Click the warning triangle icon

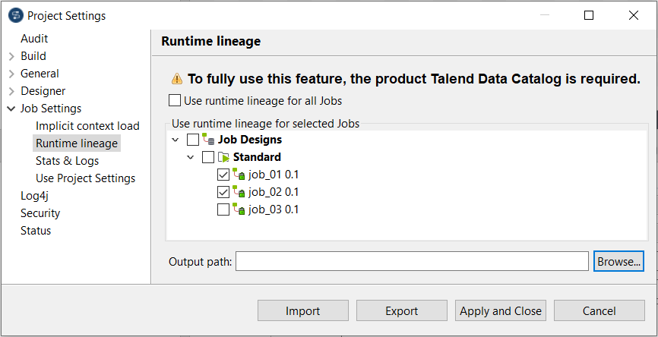tap(177, 78)
